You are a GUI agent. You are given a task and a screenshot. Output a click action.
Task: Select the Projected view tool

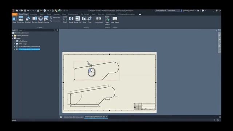click(x=21, y=20)
